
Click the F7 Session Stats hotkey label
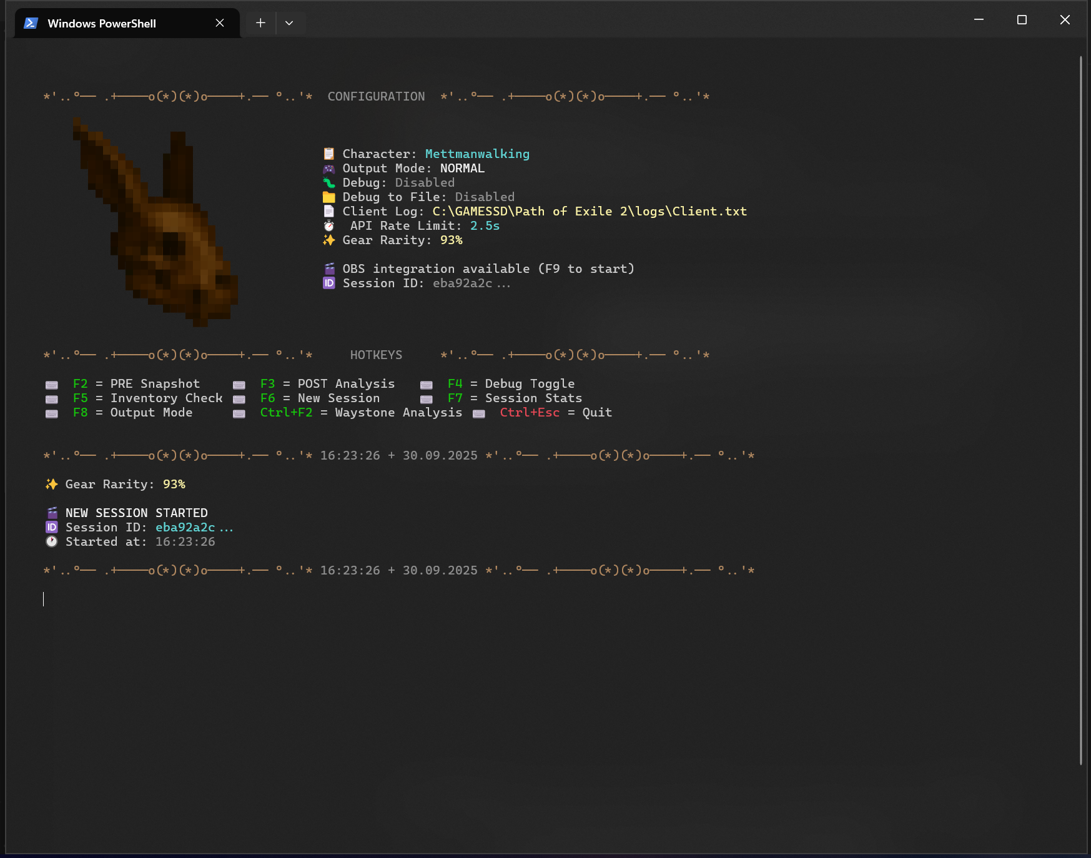515,398
